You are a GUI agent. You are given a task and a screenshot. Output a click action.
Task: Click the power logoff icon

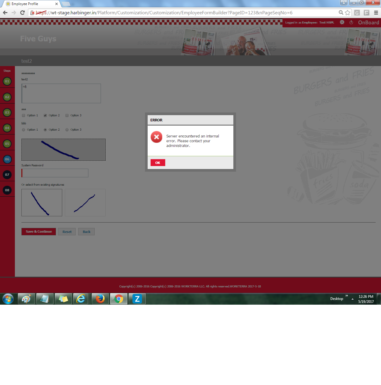351,22
